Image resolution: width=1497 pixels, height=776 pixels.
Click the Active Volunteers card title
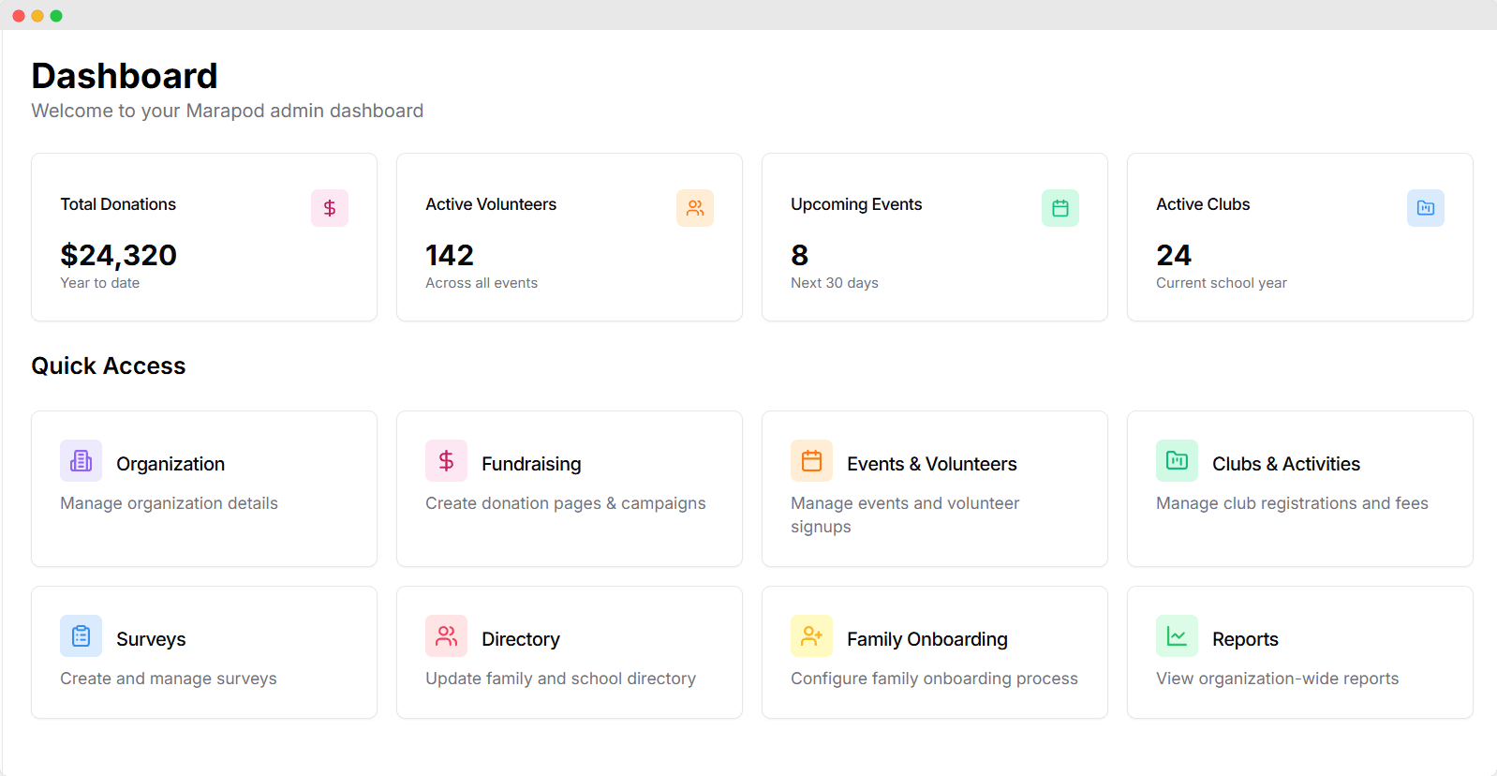coord(491,204)
